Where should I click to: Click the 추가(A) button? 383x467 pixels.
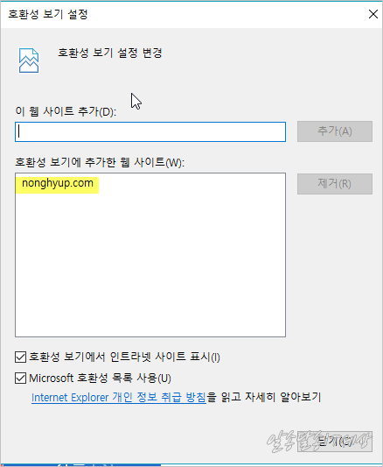pos(335,131)
